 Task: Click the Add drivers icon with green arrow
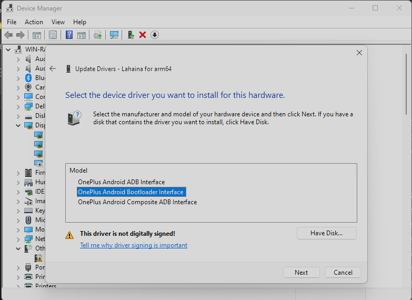pyautogui.click(x=131, y=35)
